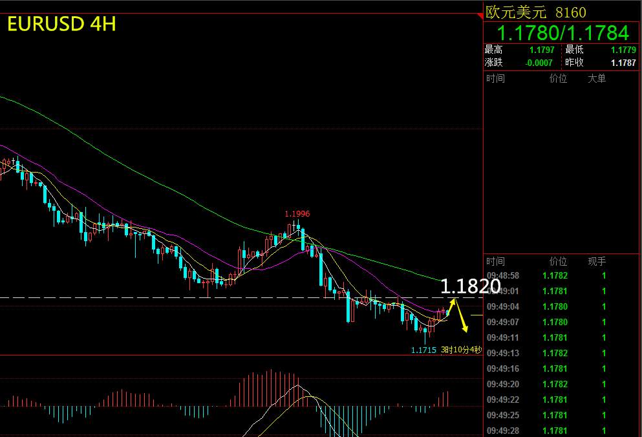Select the 最高 value 1.1797
This screenshot has height=437, width=642.
[542, 50]
